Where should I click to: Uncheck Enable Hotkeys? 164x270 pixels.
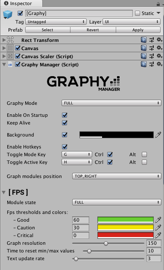(x=64, y=147)
